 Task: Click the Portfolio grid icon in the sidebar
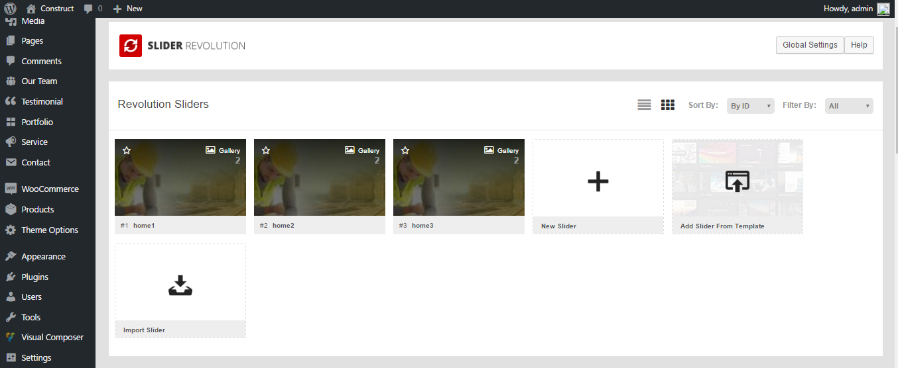pos(11,122)
